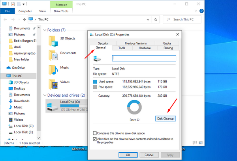Viewport: 237px width, 161px height.
Task: Switch to details view icon
Action: [x=195, y=143]
